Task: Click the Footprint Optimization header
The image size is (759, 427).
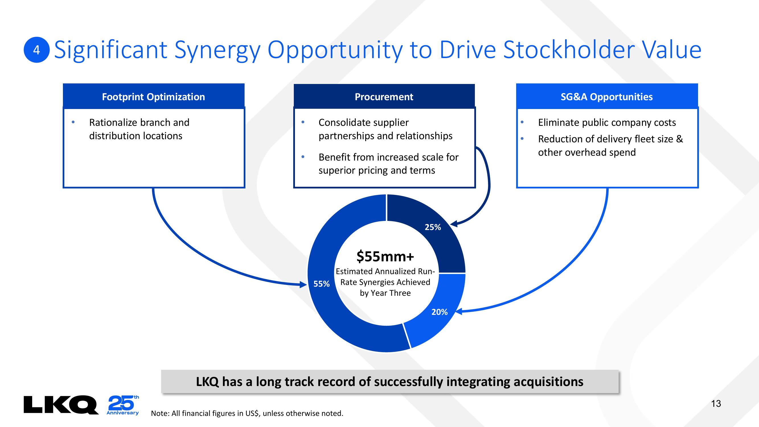Action: pos(153,97)
